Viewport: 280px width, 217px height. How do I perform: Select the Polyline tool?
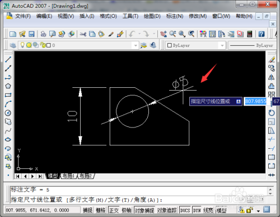[8, 77]
